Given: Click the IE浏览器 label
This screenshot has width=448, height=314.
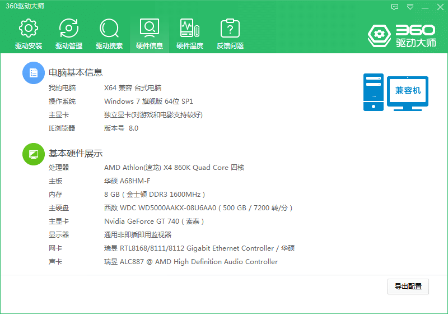Looking at the screenshot, I should 62,128.
